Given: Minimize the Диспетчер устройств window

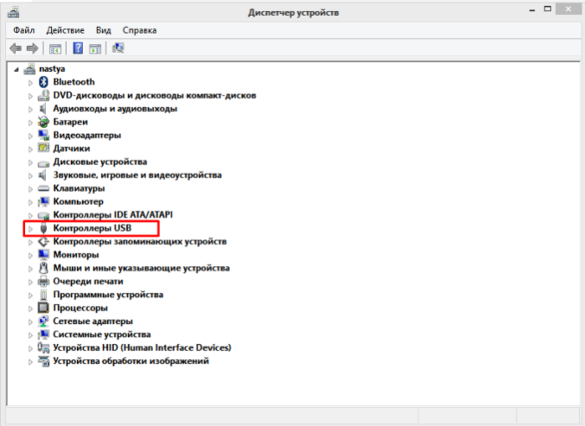Looking at the screenshot, I should pyautogui.click(x=532, y=9).
